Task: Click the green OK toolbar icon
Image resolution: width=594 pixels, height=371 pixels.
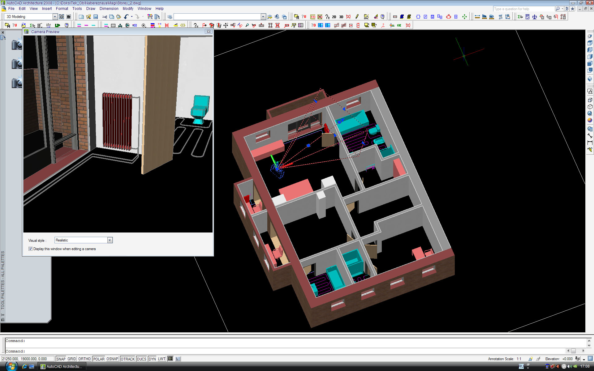Action: (399, 25)
